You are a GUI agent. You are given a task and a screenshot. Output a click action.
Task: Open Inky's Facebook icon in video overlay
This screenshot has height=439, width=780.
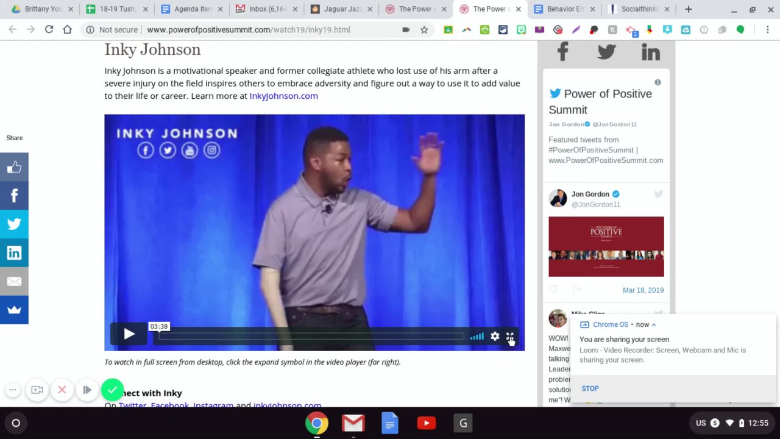pyautogui.click(x=146, y=150)
